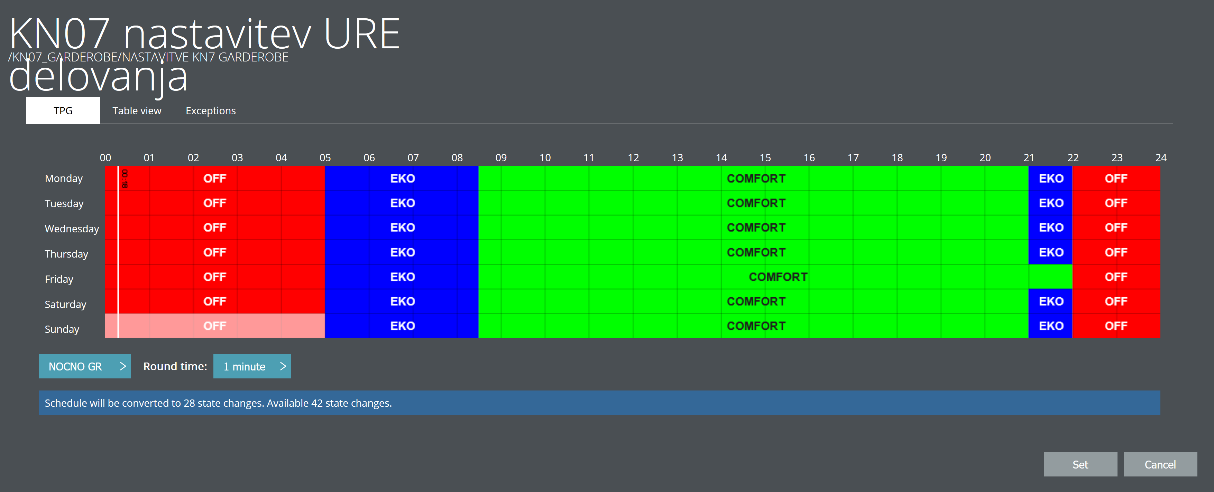Select Thursday's morning OFF block
The width and height of the screenshot is (1214, 492).
pos(214,253)
